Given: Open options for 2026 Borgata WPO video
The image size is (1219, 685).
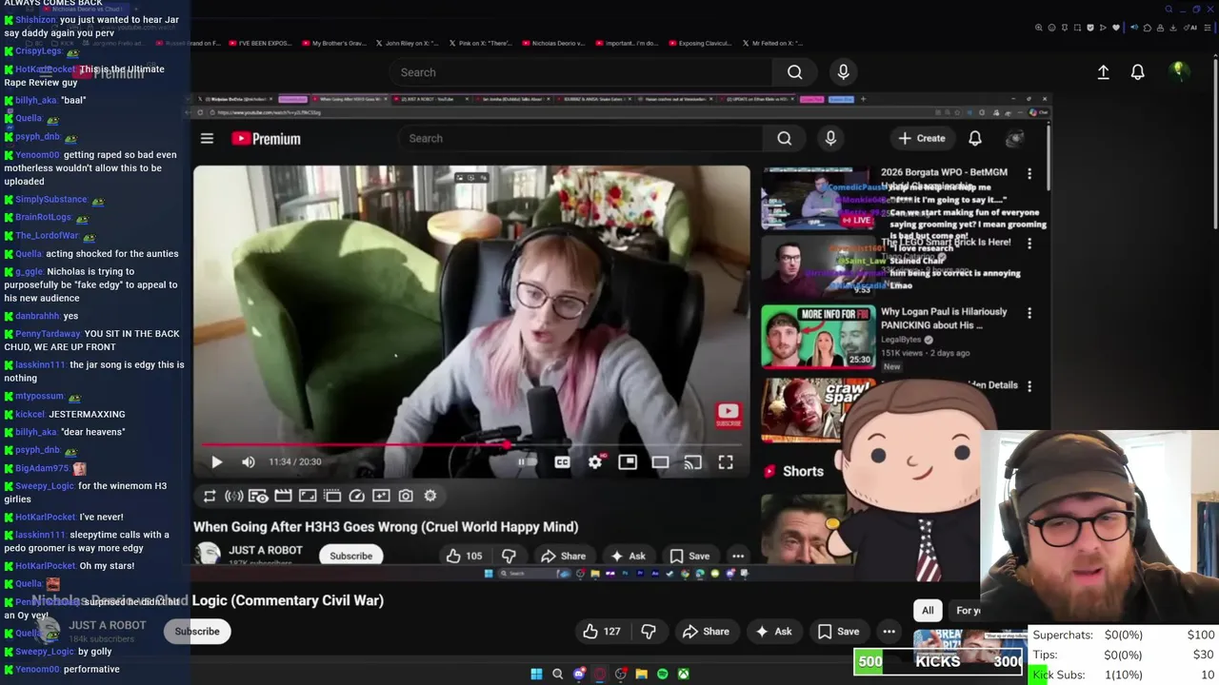Looking at the screenshot, I should tap(1029, 173).
